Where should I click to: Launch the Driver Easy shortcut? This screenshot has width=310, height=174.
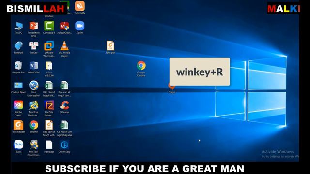(x=64, y=145)
